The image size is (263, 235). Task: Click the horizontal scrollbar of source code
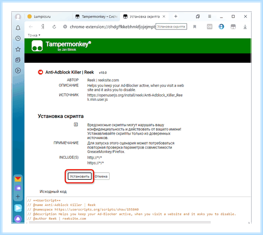[120, 222]
